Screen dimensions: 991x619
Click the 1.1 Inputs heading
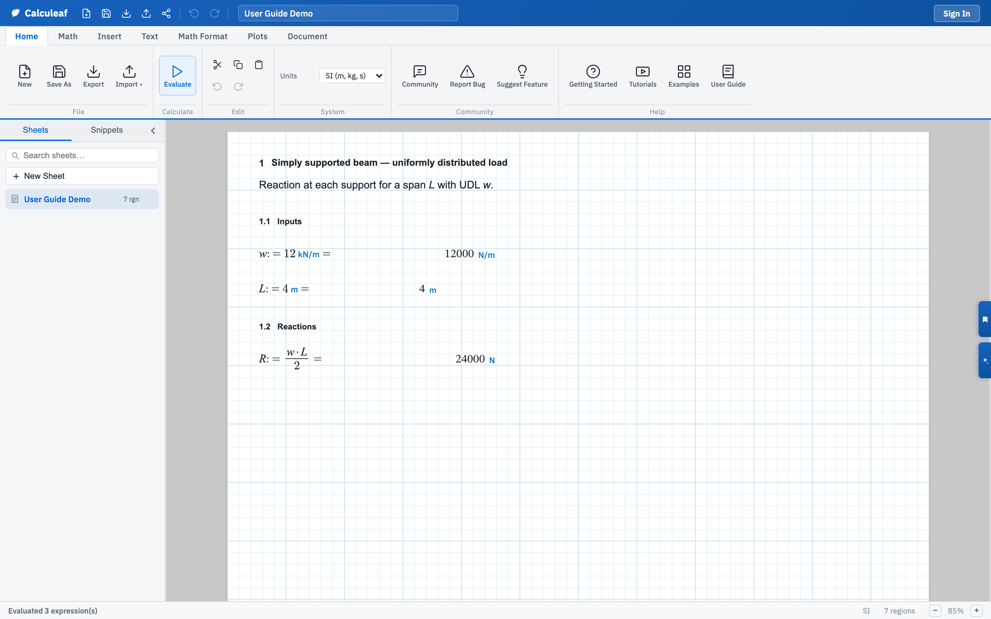tap(280, 221)
